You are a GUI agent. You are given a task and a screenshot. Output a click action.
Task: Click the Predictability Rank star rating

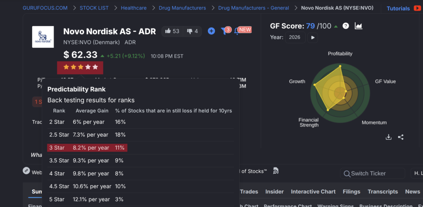tap(80, 67)
